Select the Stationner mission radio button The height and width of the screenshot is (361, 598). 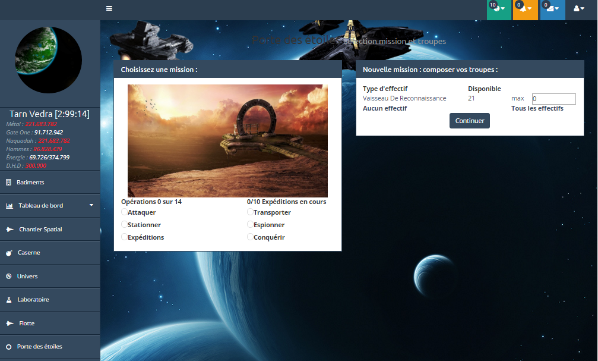[124, 225]
